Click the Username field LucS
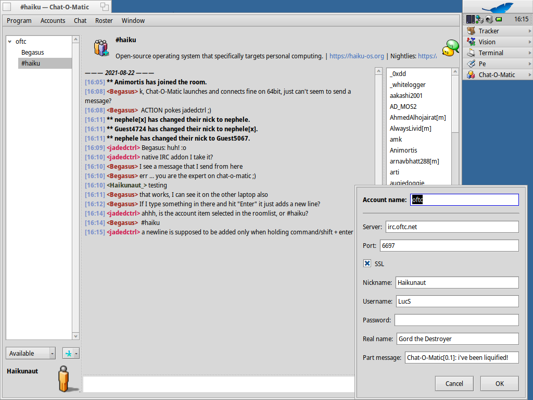The image size is (533, 400). (458, 302)
